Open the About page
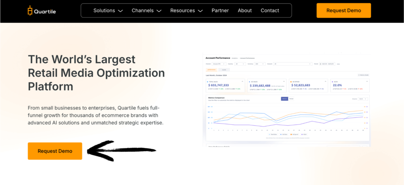 click(x=245, y=11)
